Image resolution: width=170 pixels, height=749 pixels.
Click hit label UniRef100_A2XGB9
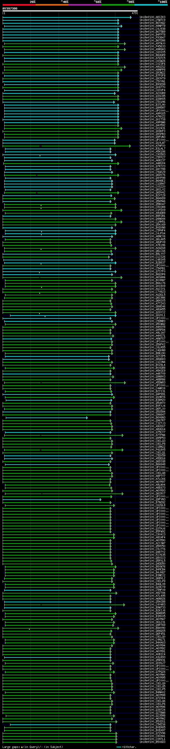coord(152,93)
